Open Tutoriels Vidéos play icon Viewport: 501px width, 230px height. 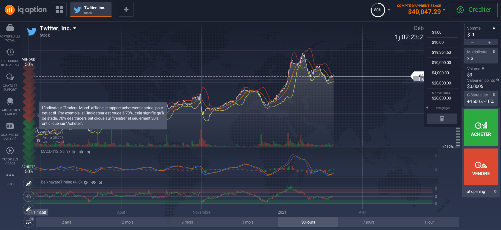coord(10,150)
